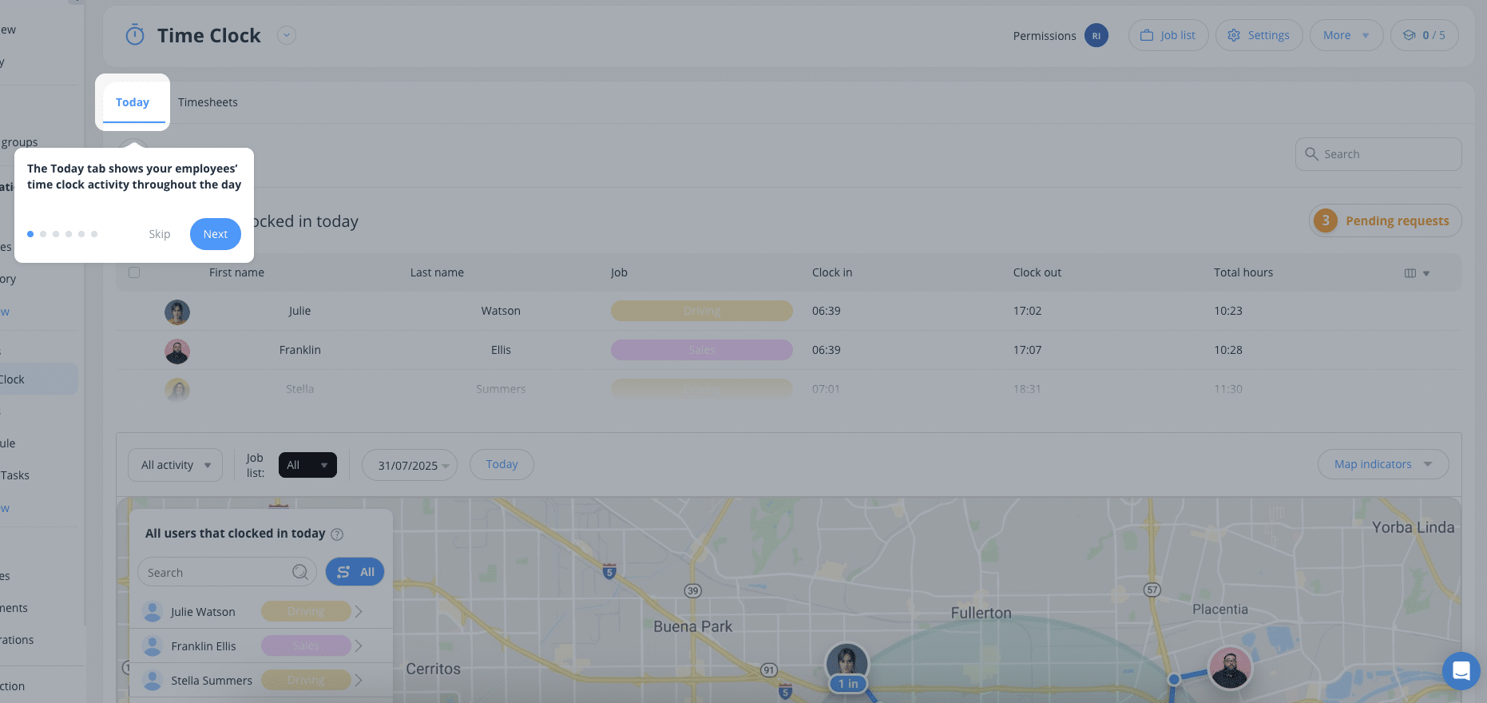Open the 31/07/2025 date picker
The image size is (1487, 703).
click(410, 465)
